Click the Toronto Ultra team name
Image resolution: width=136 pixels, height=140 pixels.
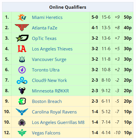46,70
